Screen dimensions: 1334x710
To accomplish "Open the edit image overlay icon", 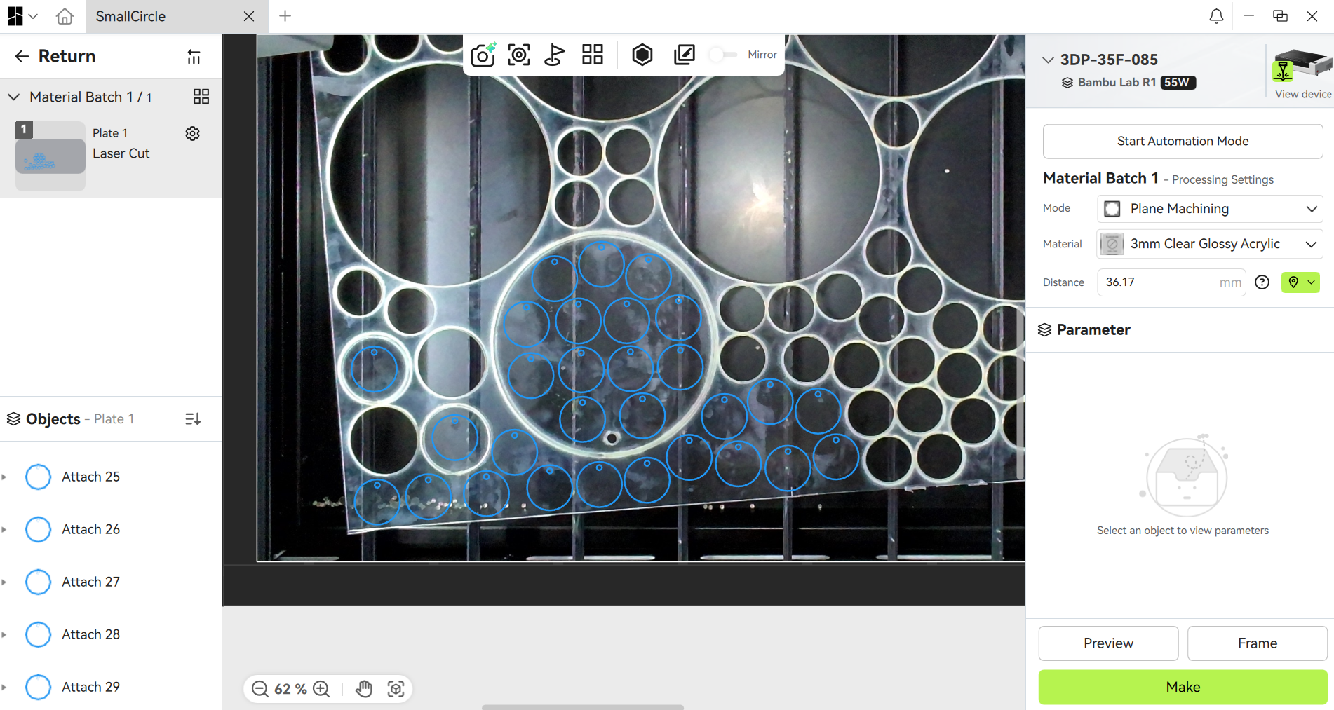I will [x=684, y=55].
